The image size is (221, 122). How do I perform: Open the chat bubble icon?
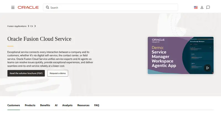(x=208, y=7)
